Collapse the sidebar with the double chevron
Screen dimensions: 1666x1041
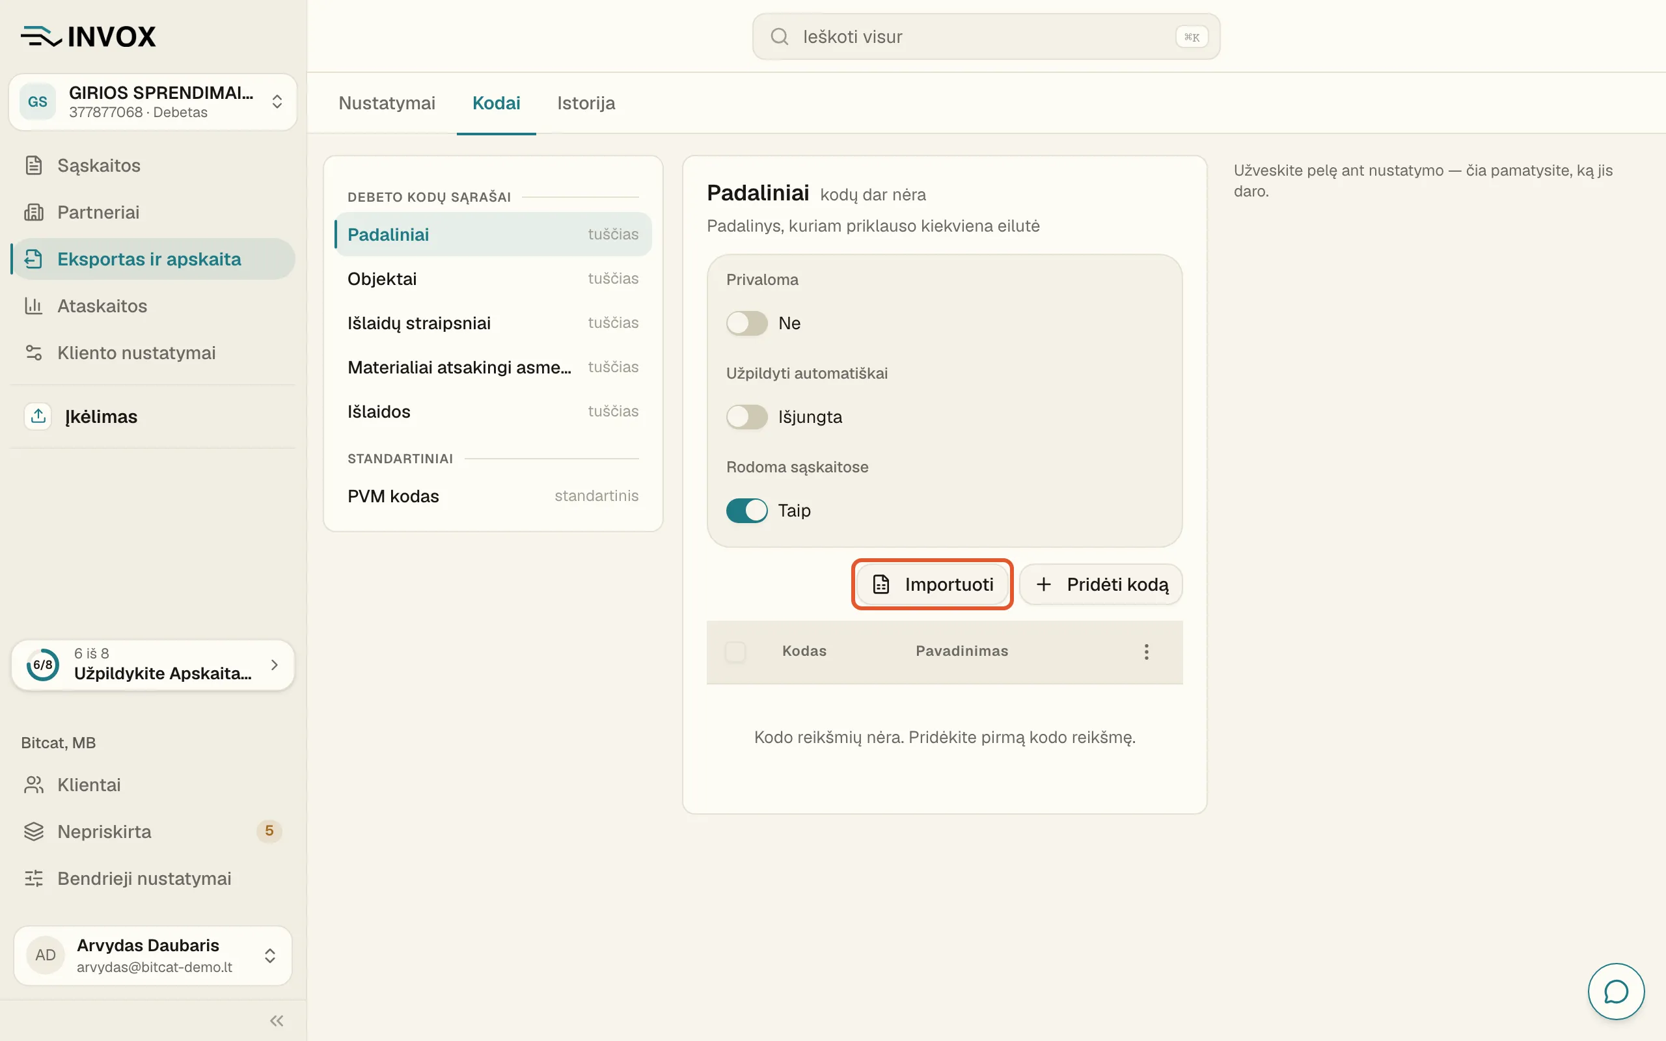coord(277,1020)
